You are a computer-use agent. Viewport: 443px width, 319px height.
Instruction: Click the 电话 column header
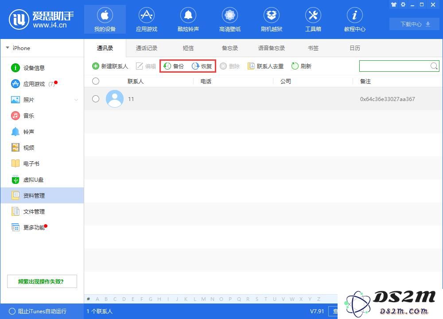[x=206, y=82]
